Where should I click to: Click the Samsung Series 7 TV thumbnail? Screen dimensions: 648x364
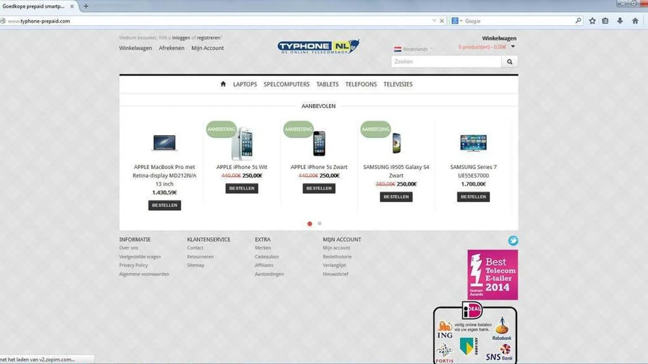click(473, 143)
